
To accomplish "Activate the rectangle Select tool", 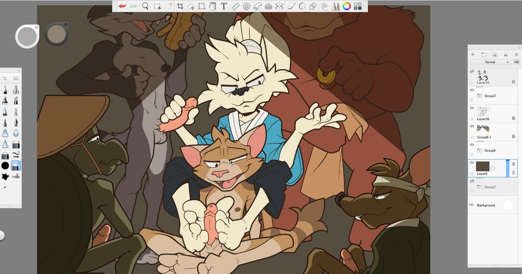I will [x=158, y=6].
